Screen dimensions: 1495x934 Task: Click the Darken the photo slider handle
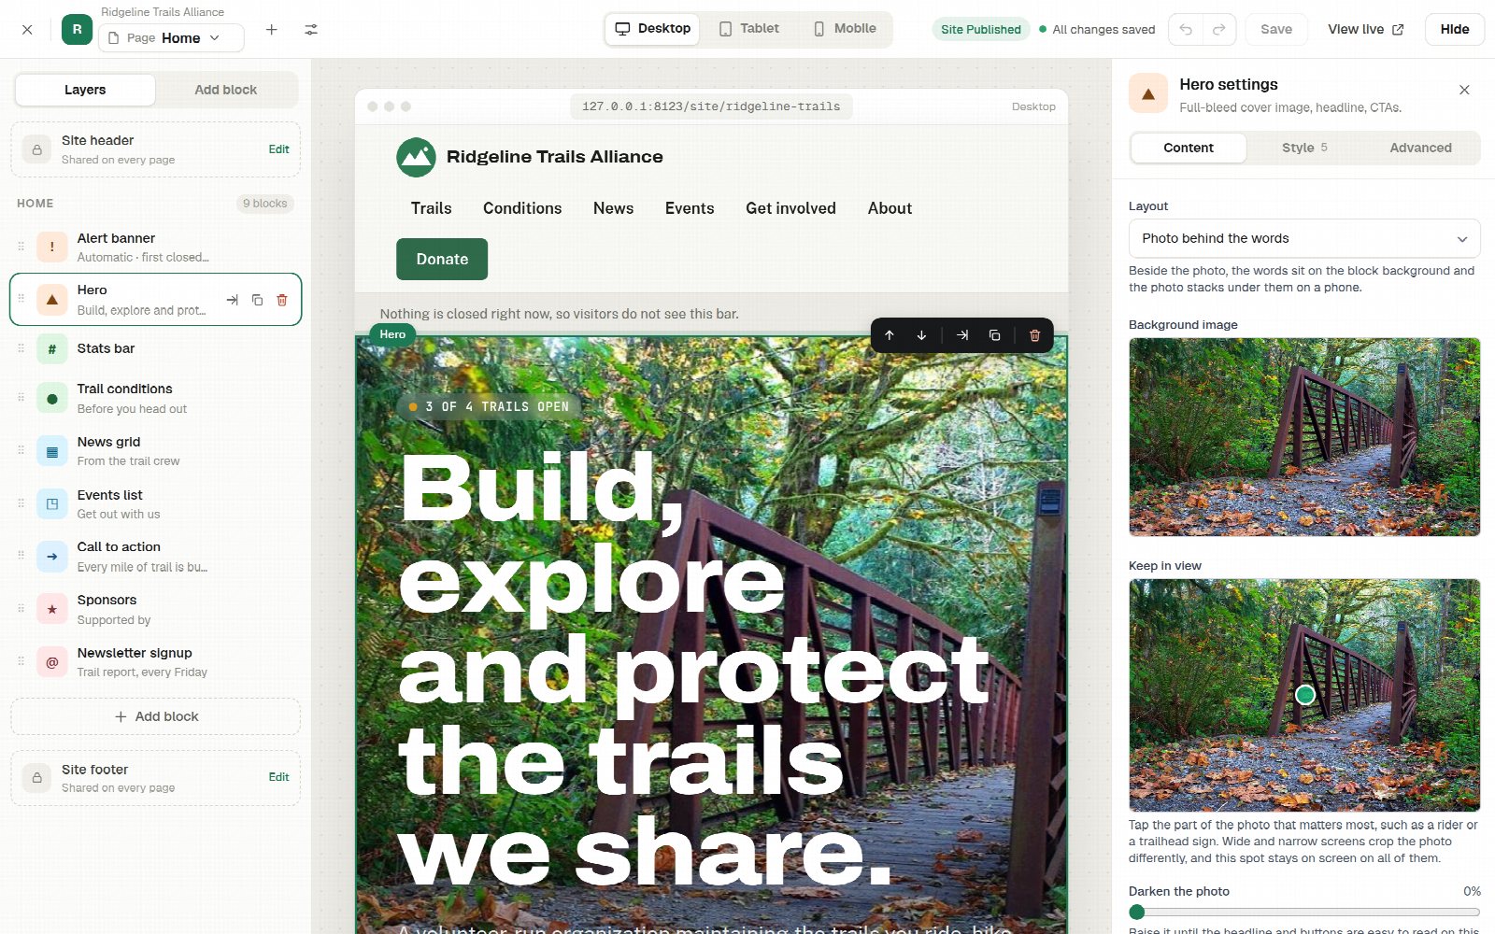click(1137, 913)
